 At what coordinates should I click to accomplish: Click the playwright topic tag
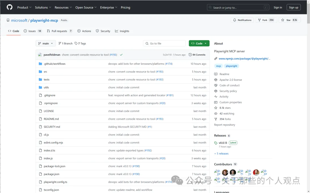(231, 66)
